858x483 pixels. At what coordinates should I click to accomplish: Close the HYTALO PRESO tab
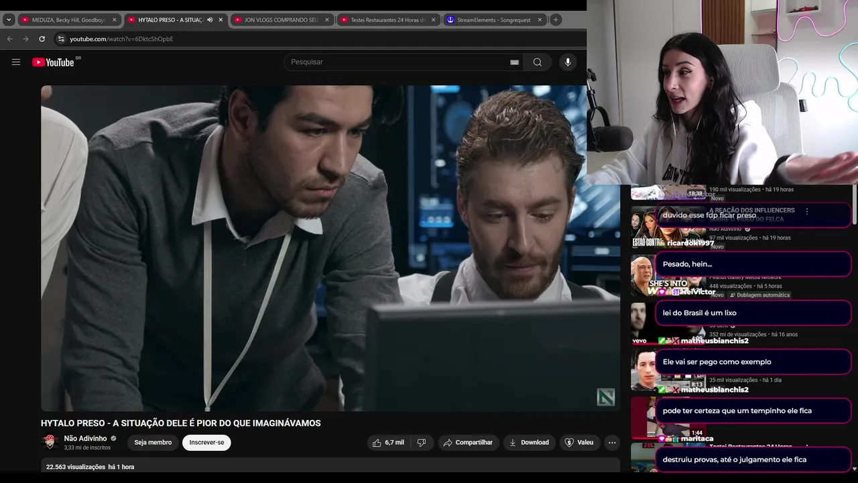pyautogui.click(x=221, y=20)
